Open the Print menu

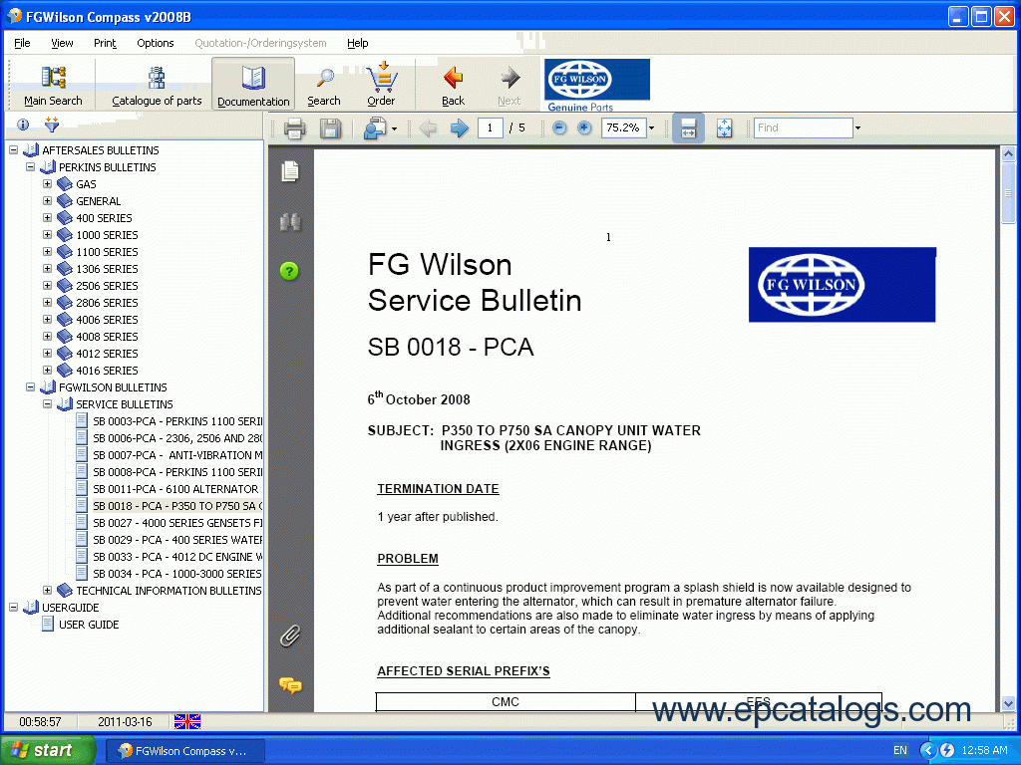click(x=105, y=43)
